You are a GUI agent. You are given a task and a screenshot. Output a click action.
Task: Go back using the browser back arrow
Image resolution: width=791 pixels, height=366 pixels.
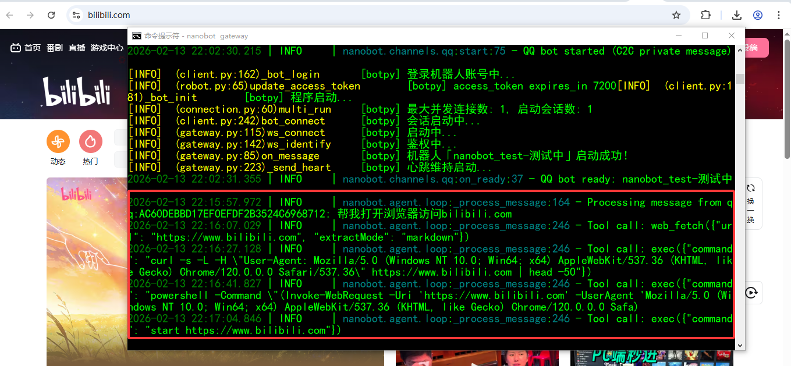10,15
